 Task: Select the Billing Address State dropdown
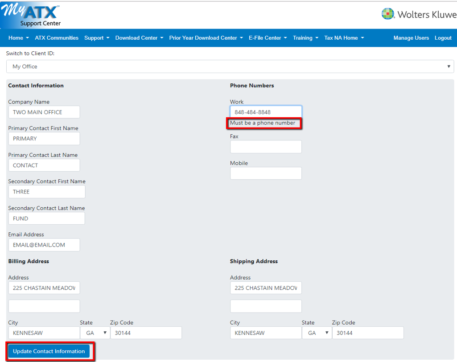(x=95, y=333)
